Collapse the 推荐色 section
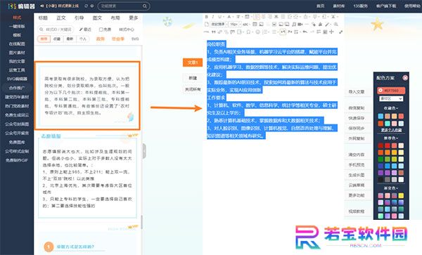This screenshot has width=422, height=255. 391,138
